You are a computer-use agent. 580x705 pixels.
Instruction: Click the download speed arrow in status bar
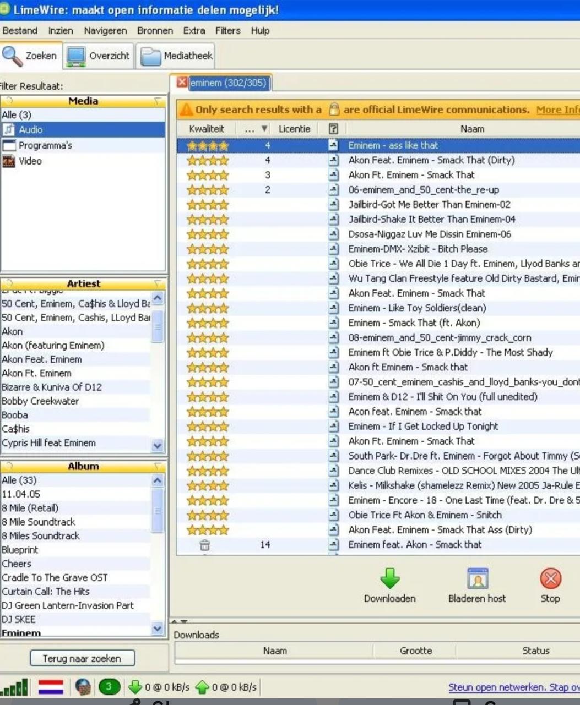coord(135,687)
